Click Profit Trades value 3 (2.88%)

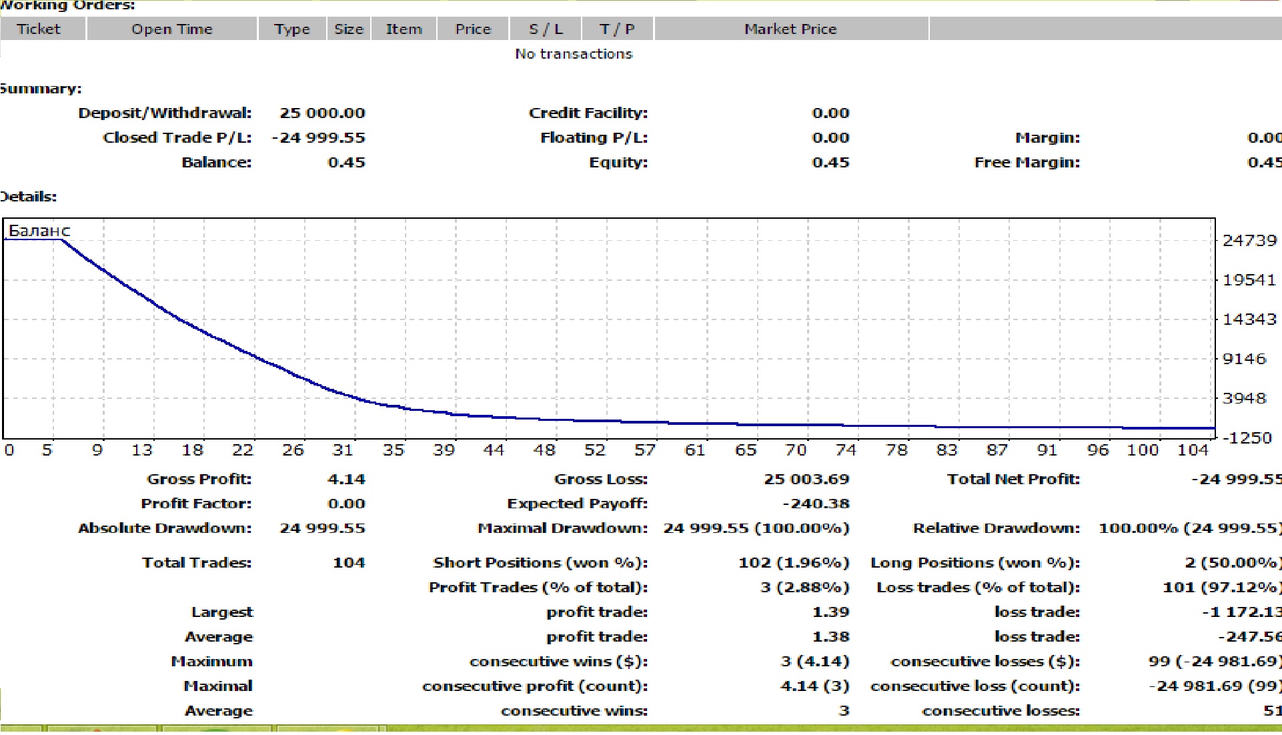coord(806,588)
